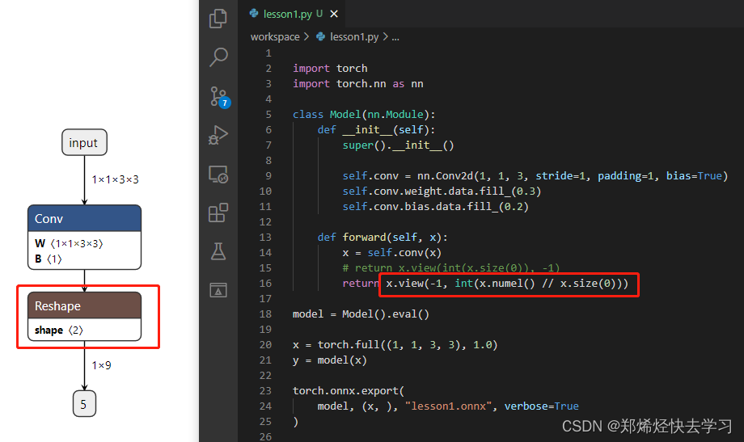Select the Conv node header
The height and width of the screenshot is (442, 744).
point(84,218)
